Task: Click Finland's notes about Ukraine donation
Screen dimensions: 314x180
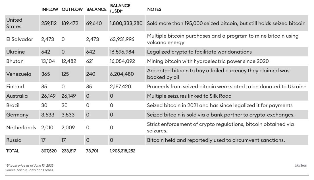Action: 226,87
